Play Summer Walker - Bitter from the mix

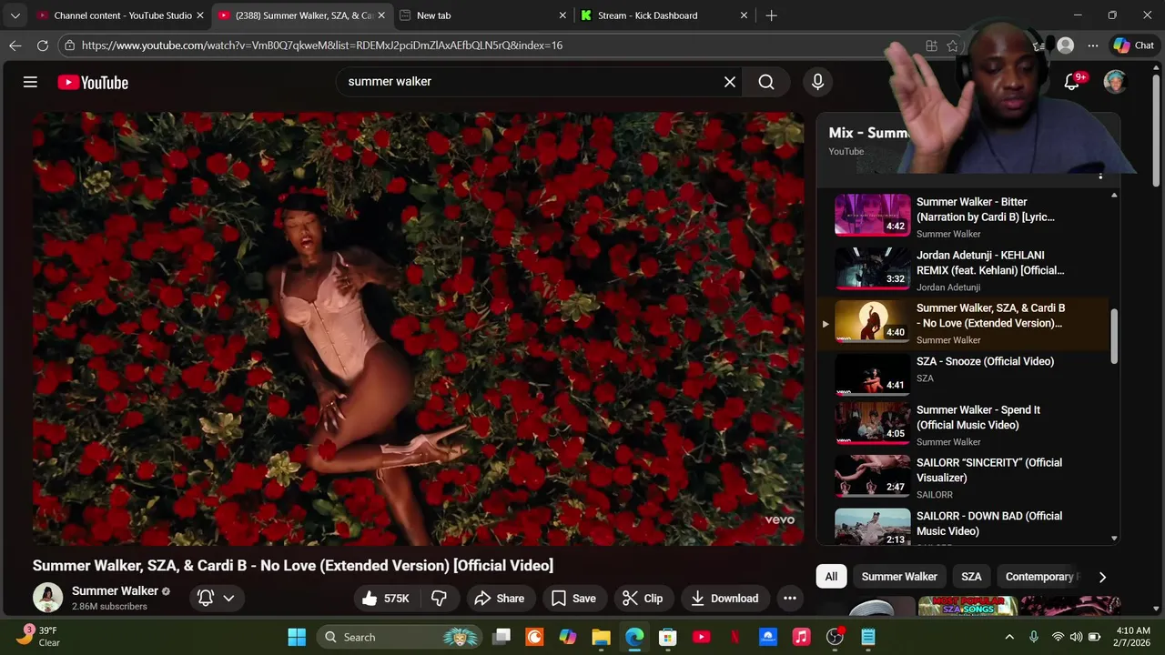(x=964, y=216)
